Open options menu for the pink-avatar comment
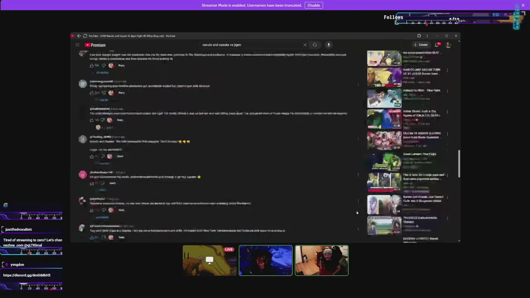530x298 pixels. (358, 175)
